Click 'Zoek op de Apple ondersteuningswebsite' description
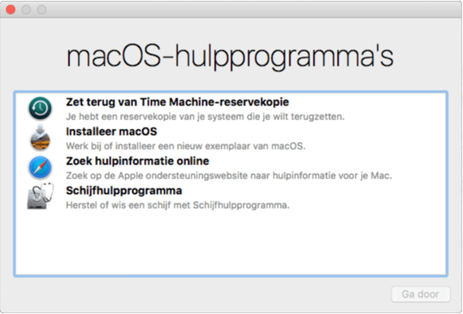This screenshot has height=314, width=463. point(229,176)
